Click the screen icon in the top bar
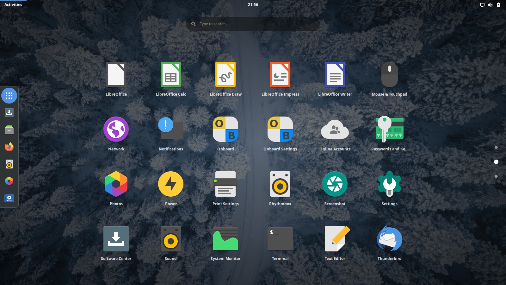Viewport: 506px width, 285px height. [x=482, y=5]
